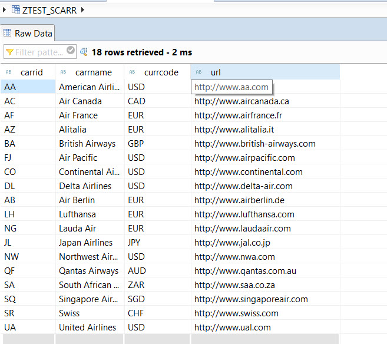Click the http://www.continental.com cell
The height and width of the screenshot is (344, 387).
point(265,172)
